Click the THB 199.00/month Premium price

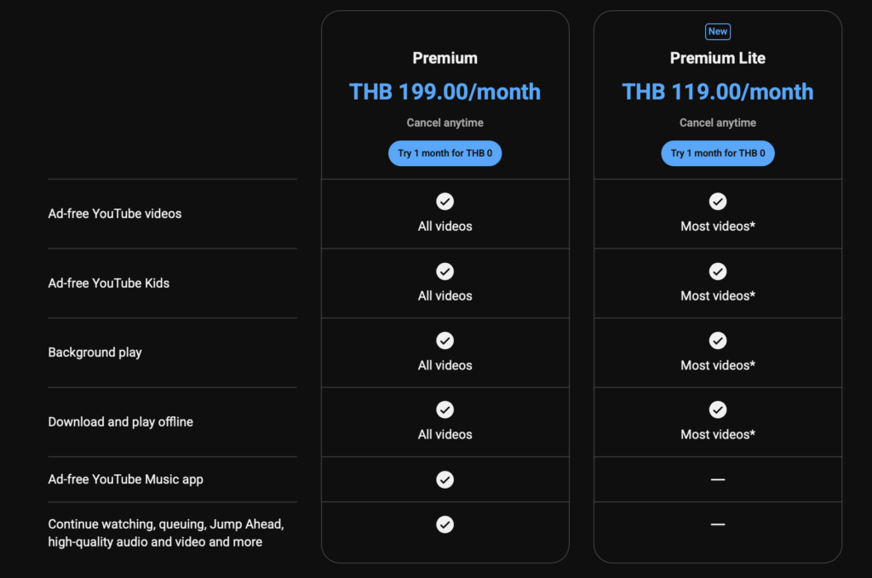click(x=445, y=92)
